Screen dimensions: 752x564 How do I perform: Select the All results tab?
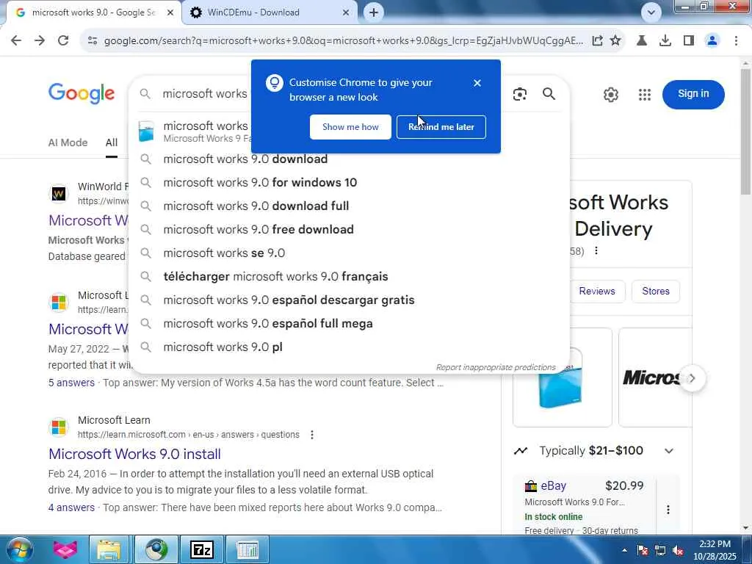point(112,142)
